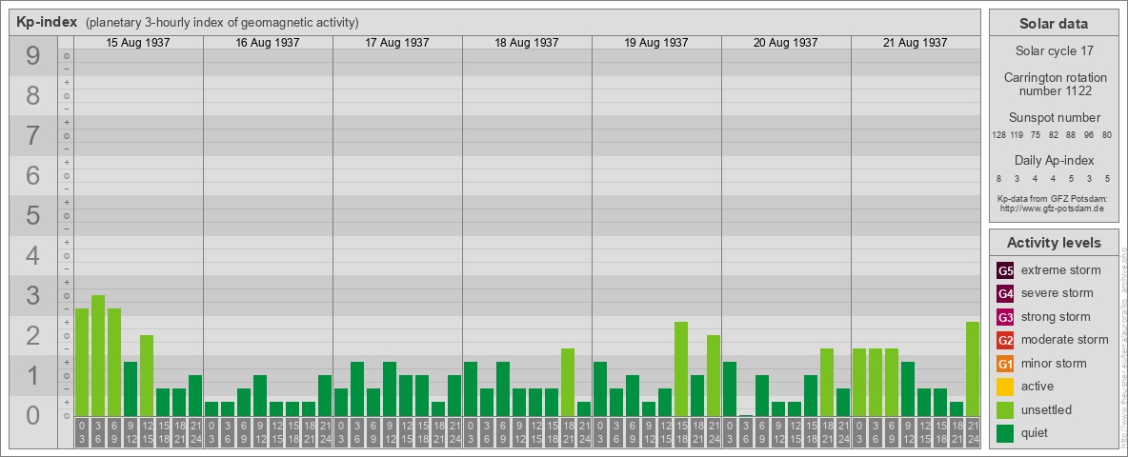Click the light green 20 Aug 18-21h bar
Image resolution: width=1128 pixels, height=457 pixels.
pos(827,382)
